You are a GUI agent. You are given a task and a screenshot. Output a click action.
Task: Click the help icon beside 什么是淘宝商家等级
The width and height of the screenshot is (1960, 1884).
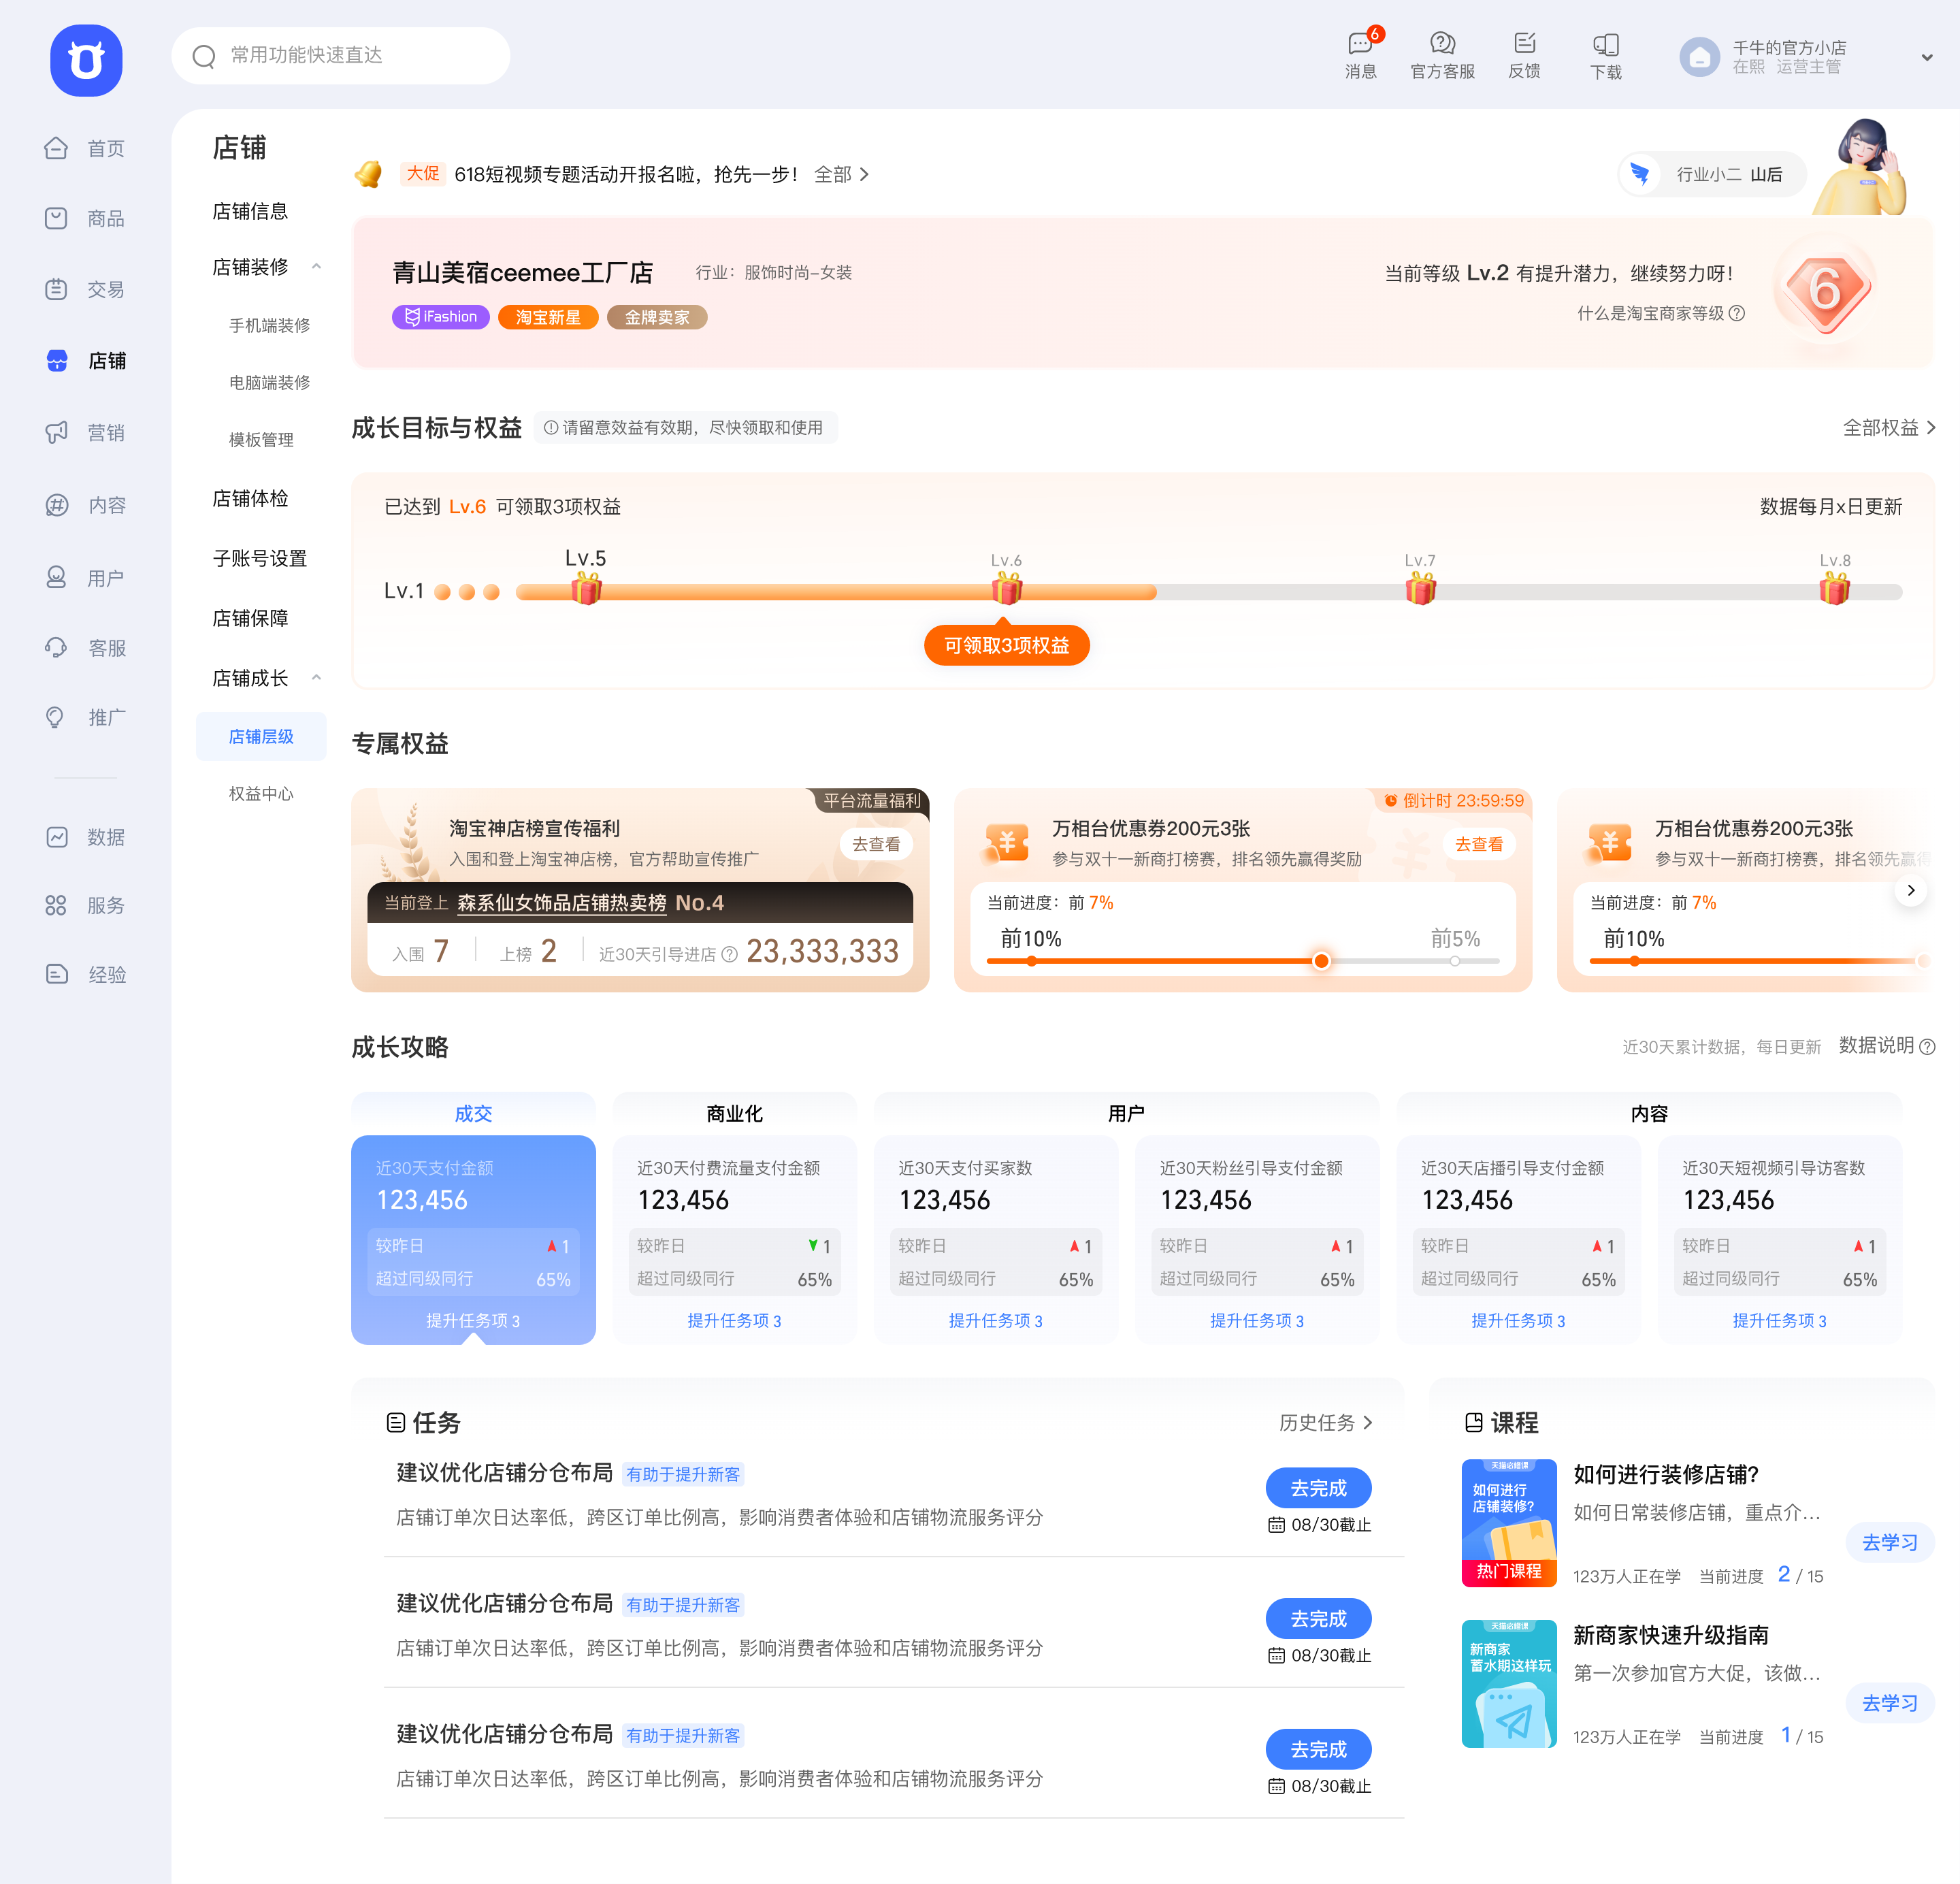tap(1737, 313)
